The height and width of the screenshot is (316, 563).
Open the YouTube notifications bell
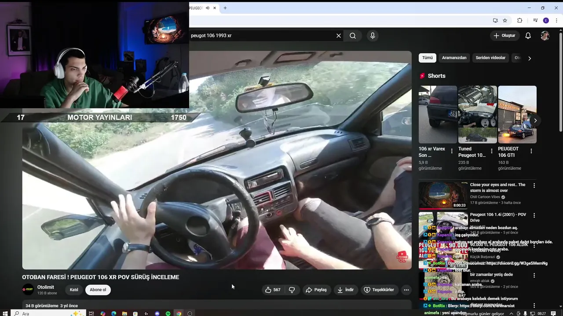point(528,36)
